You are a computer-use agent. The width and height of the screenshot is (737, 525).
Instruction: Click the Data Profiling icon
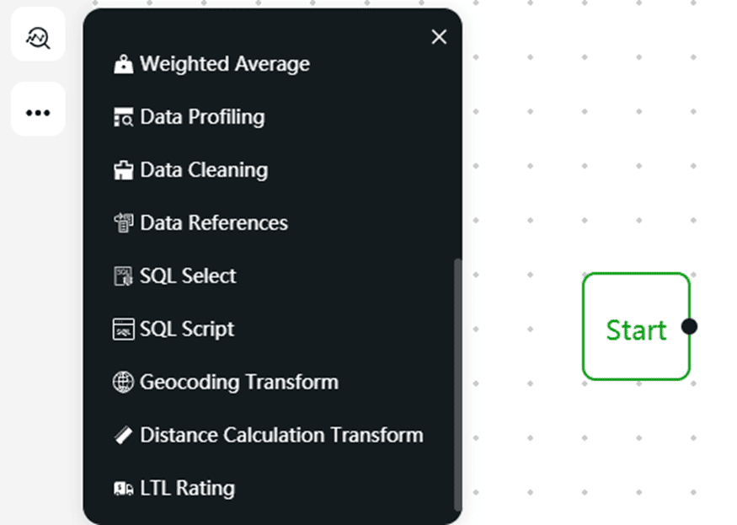(x=123, y=118)
